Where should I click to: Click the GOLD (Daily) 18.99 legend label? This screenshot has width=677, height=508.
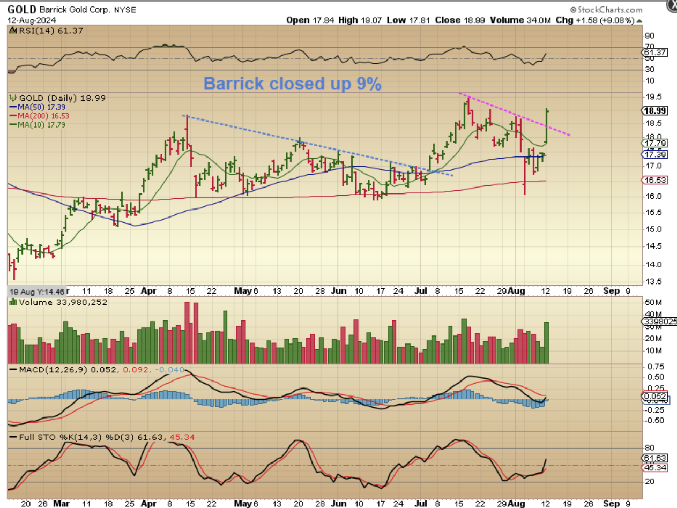click(x=62, y=98)
